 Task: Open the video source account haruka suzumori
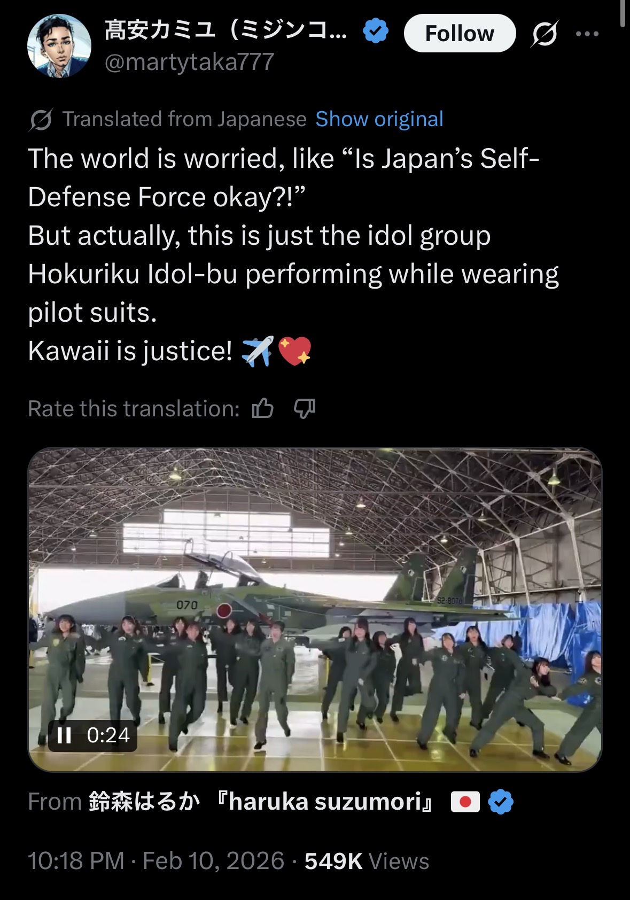pos(262,802)
